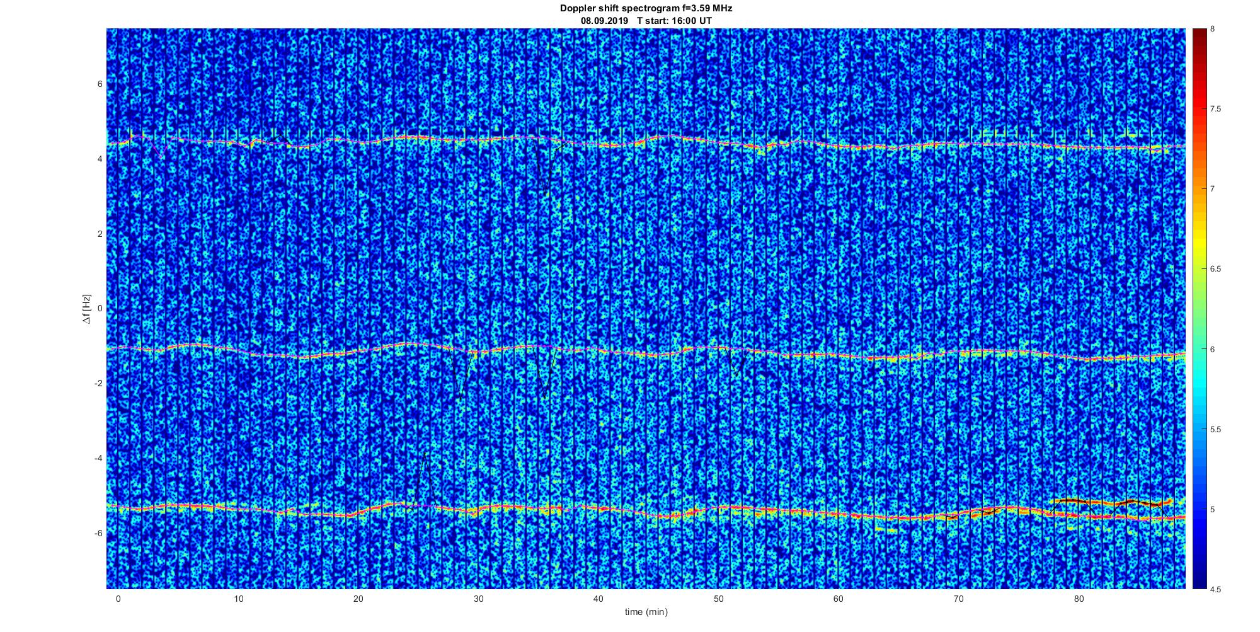Click the y-axis tick label "6"
1260x632 pixels.
click(x=100, y=84)
